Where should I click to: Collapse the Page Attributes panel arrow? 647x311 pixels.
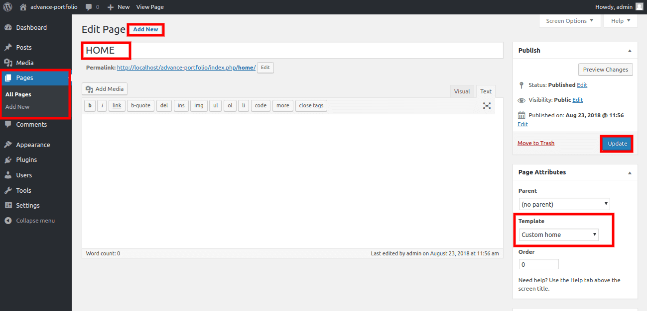coord(630,172)
